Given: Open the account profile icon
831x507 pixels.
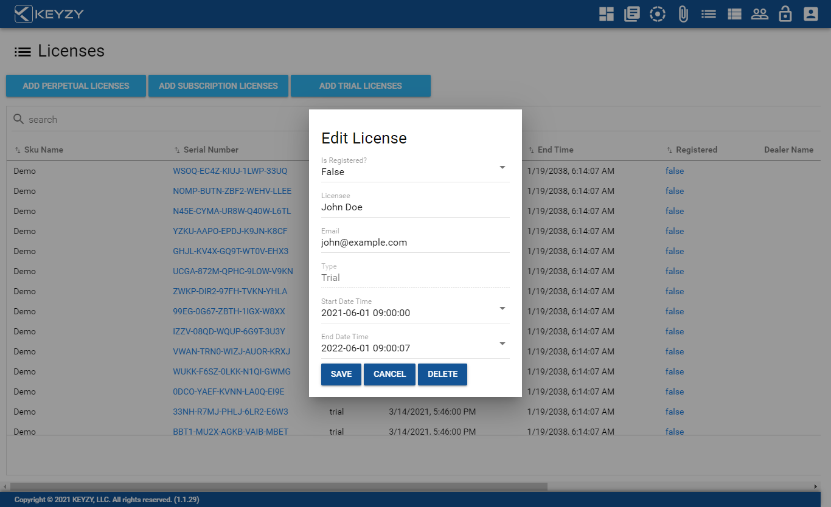Looking at the screenshot, I should [x=810, y=13].
